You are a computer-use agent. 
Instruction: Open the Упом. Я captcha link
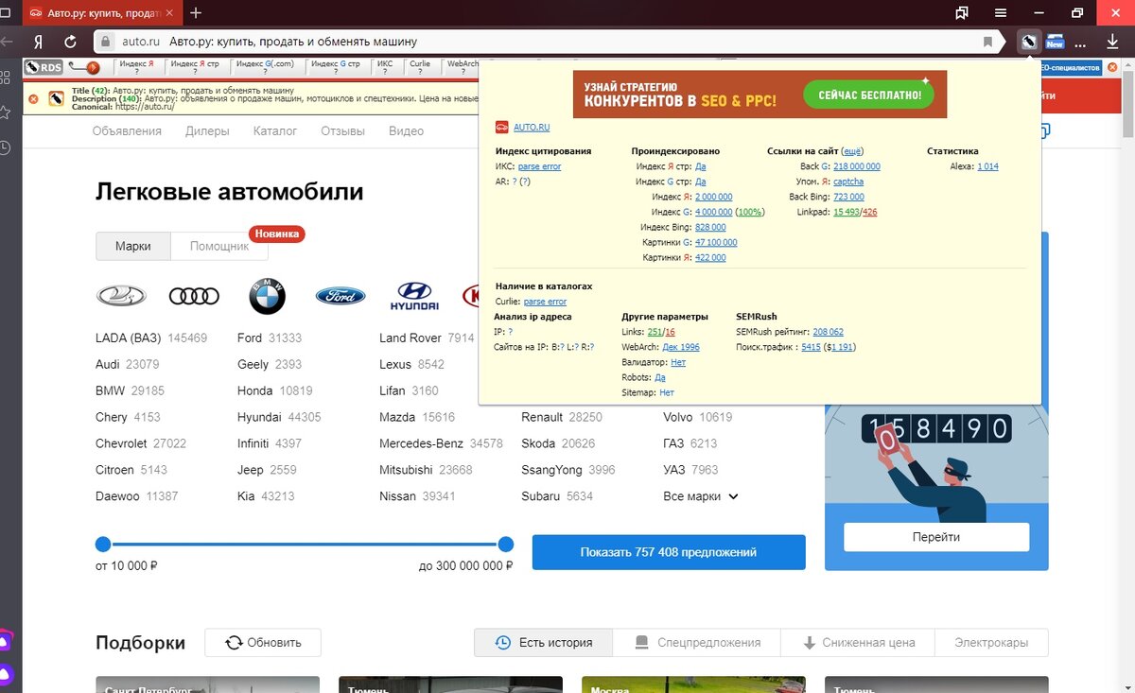pos(848,182)
